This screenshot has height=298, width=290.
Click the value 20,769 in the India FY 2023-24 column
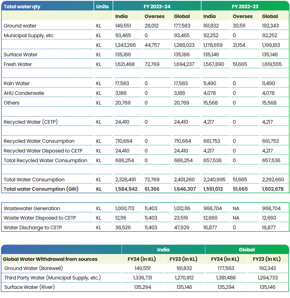[x=123, y=103]
